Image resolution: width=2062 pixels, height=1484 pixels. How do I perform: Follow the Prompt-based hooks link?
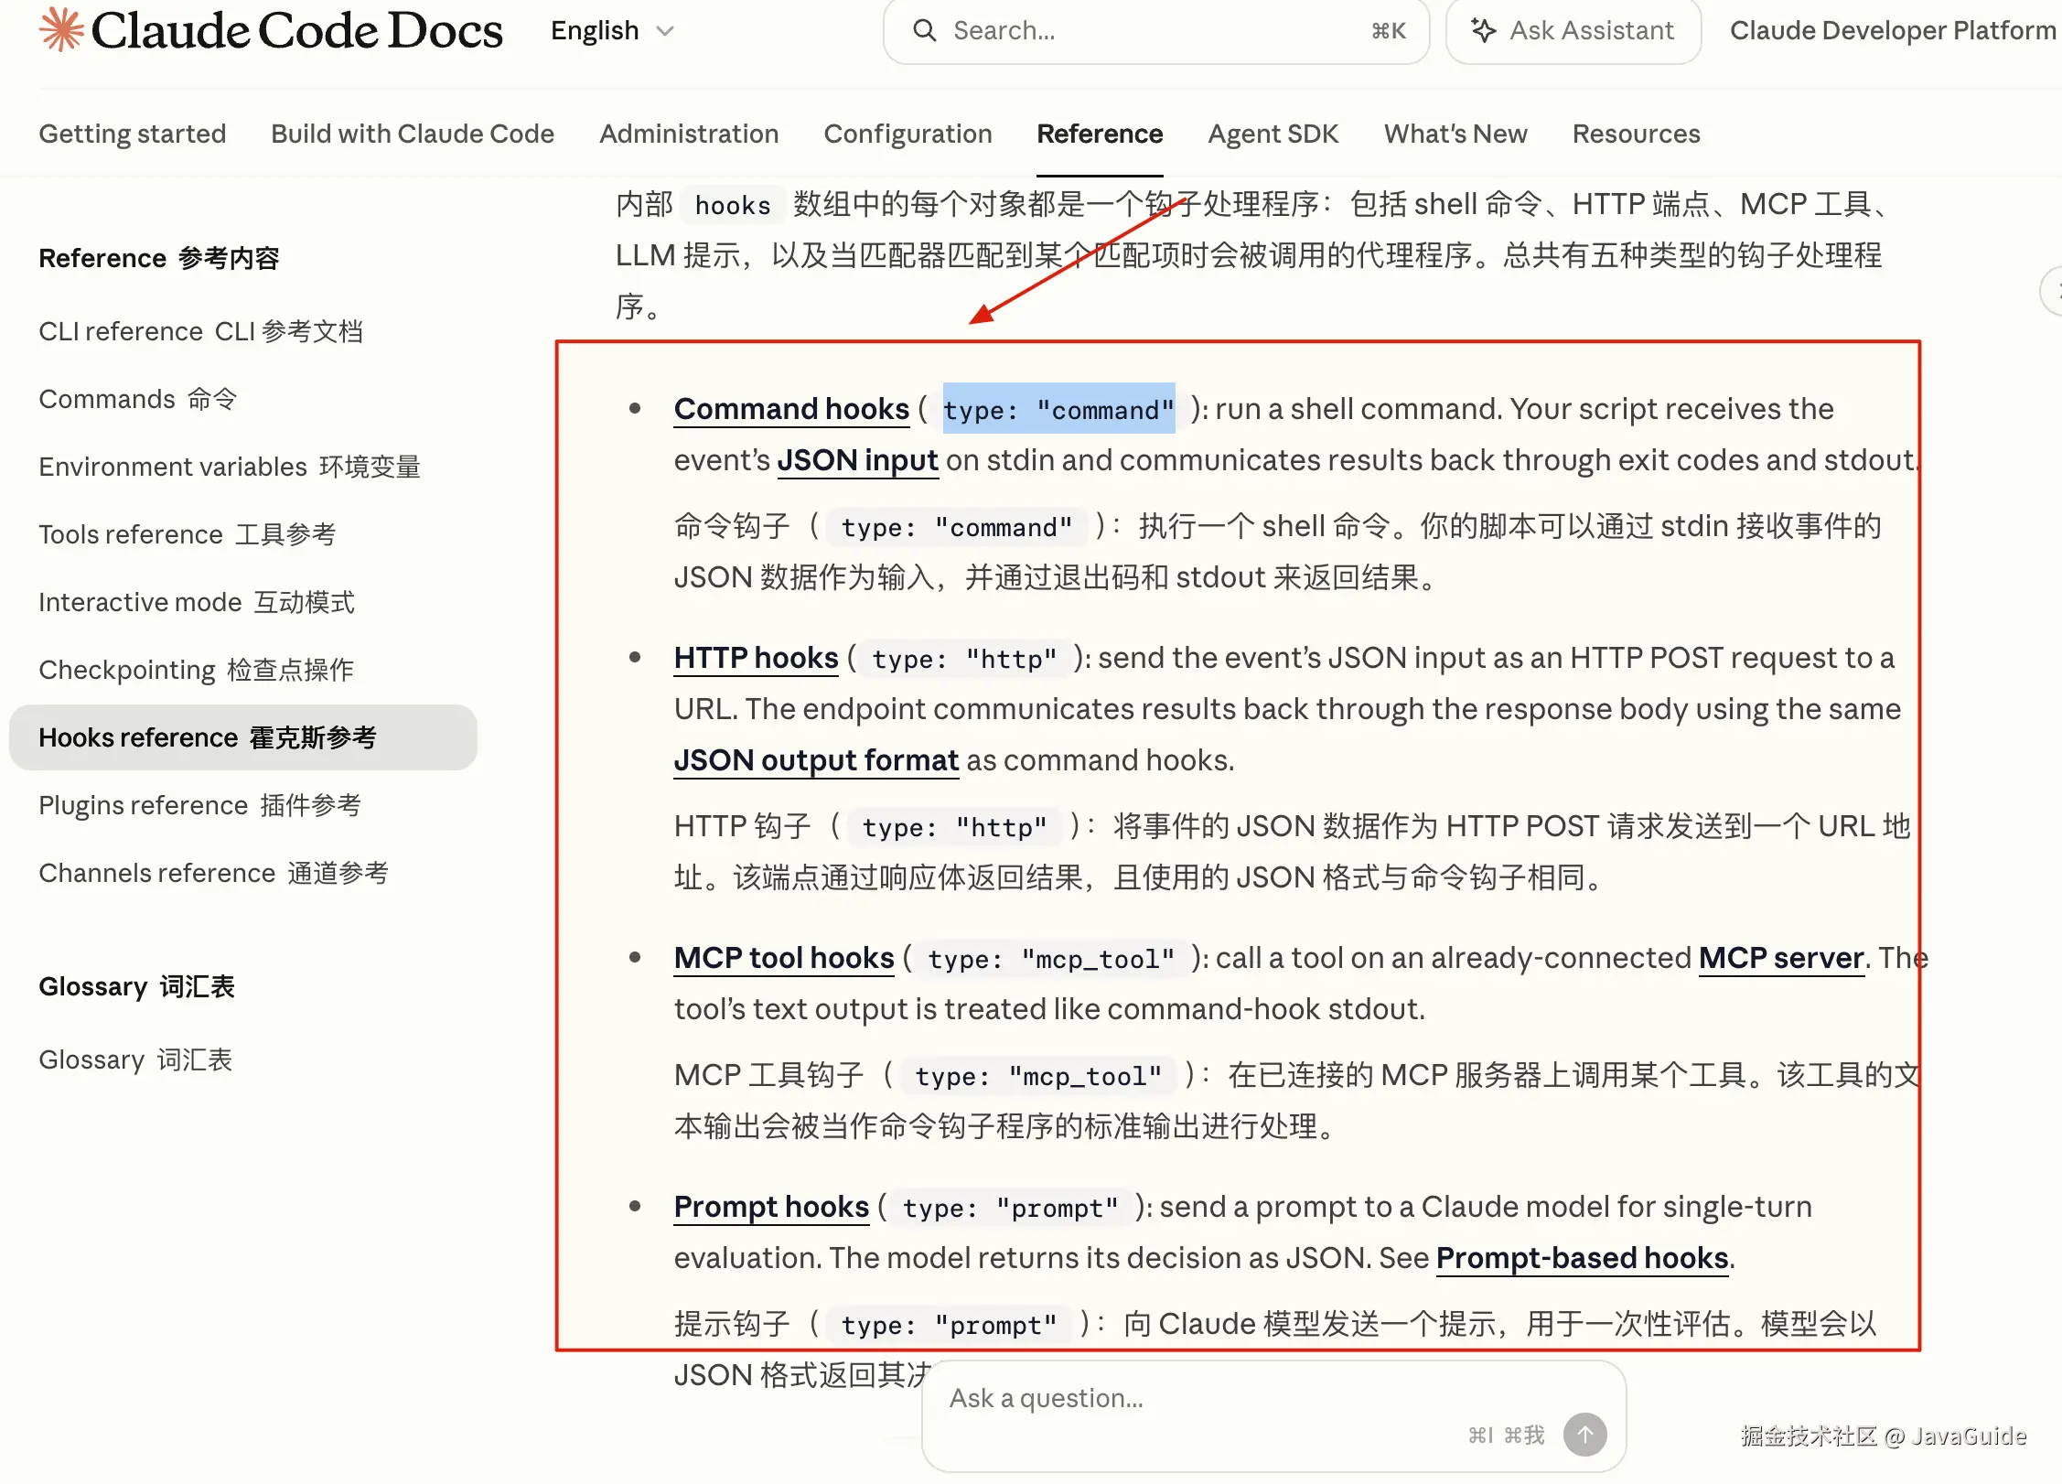1582,1258
